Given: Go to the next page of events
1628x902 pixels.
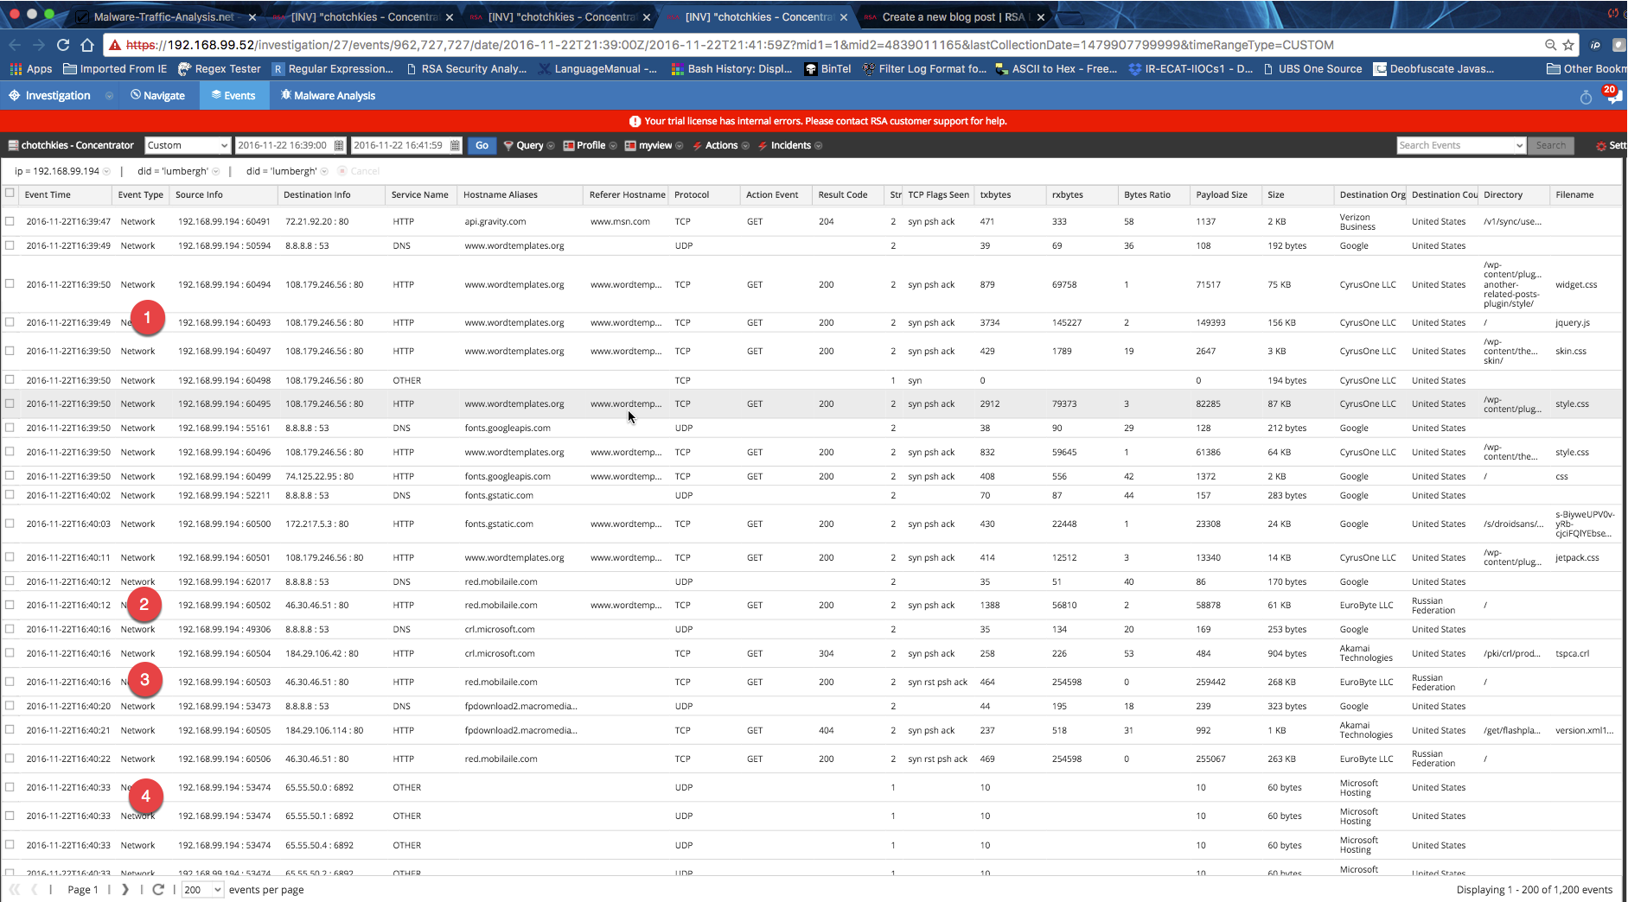Looking at the screenshot, I should pos(125,889).
